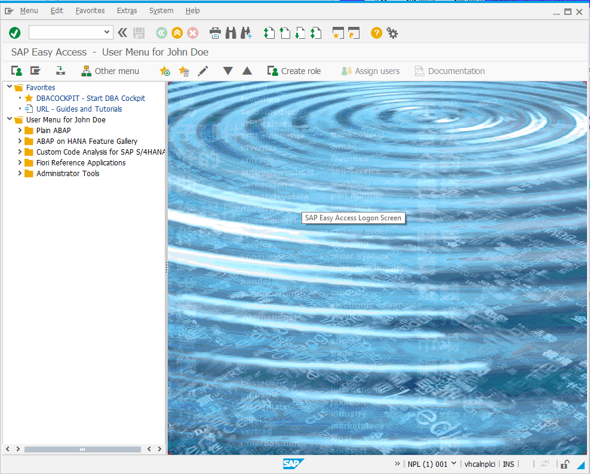Open the Favorites menu
Image resolution: width=590 pixels, height=474 pixels.
click(90, 11)
